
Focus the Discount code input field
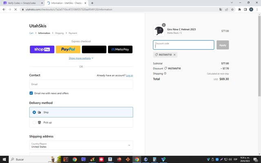coord(184,45)
